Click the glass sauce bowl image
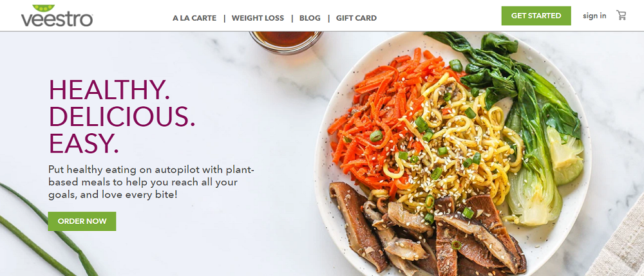The width and height of the screenshot is (644, 276). 287,42
